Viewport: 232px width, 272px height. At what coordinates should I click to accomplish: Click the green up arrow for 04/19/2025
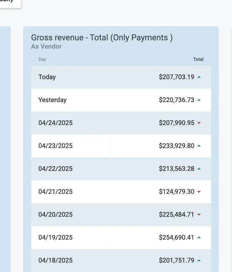[199, 237]
